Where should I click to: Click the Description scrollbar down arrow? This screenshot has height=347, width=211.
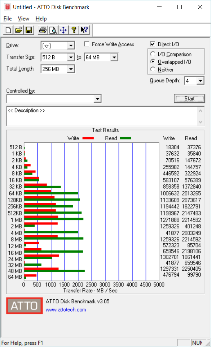201,122
